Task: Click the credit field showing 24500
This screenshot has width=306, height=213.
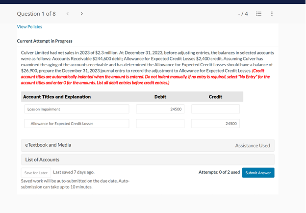Action: coord(215,124)
